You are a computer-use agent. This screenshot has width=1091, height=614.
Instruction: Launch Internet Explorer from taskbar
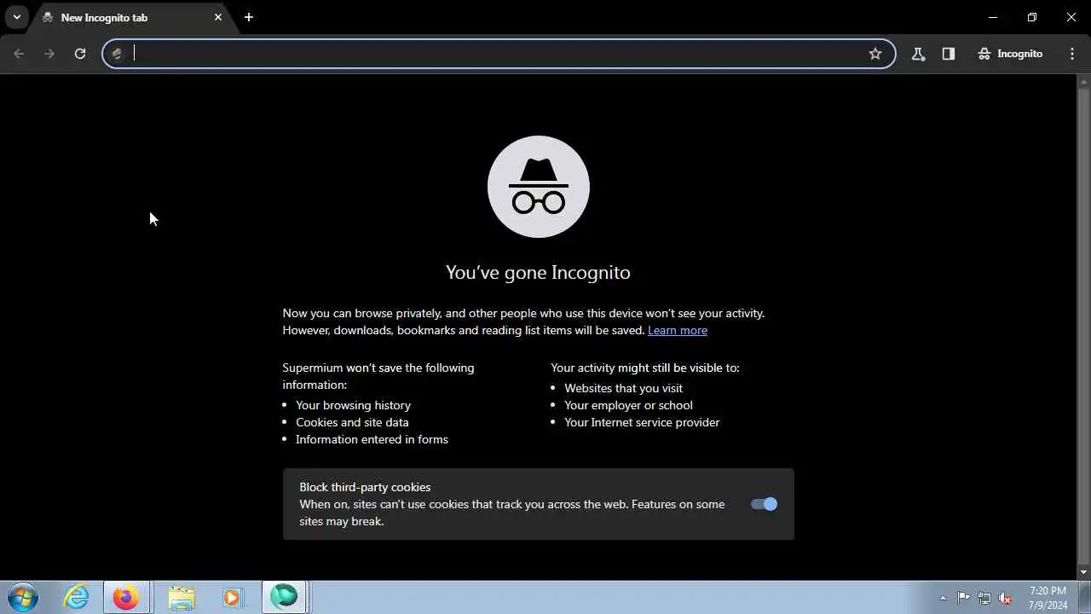coord(77,597)
